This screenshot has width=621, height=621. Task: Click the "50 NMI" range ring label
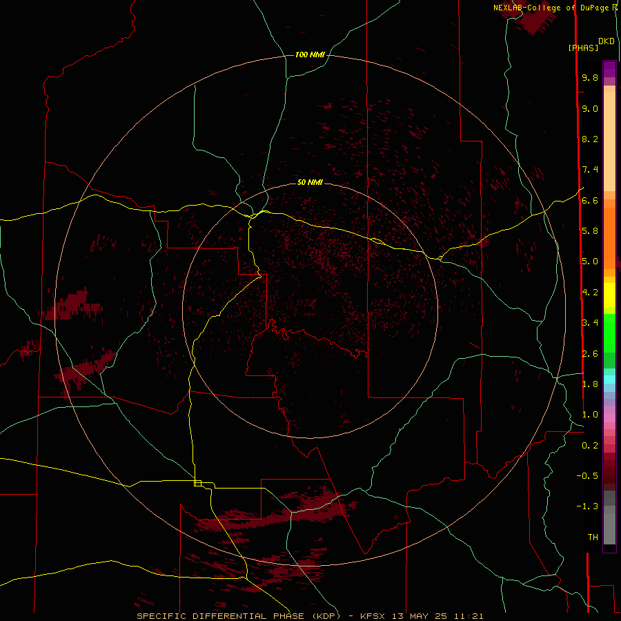pos(310,182)
